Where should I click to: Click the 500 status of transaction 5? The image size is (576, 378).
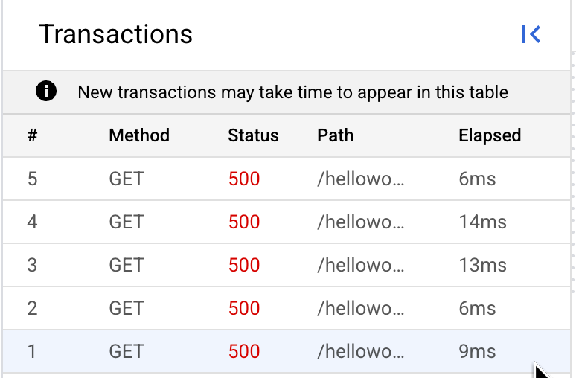pyautogui.click(x=244, y=179)
